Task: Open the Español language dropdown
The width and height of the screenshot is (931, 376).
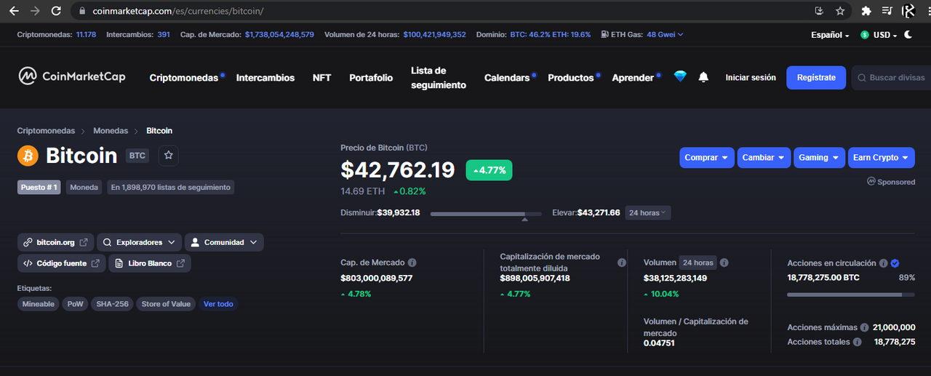Action: click(x=830, y=35)
